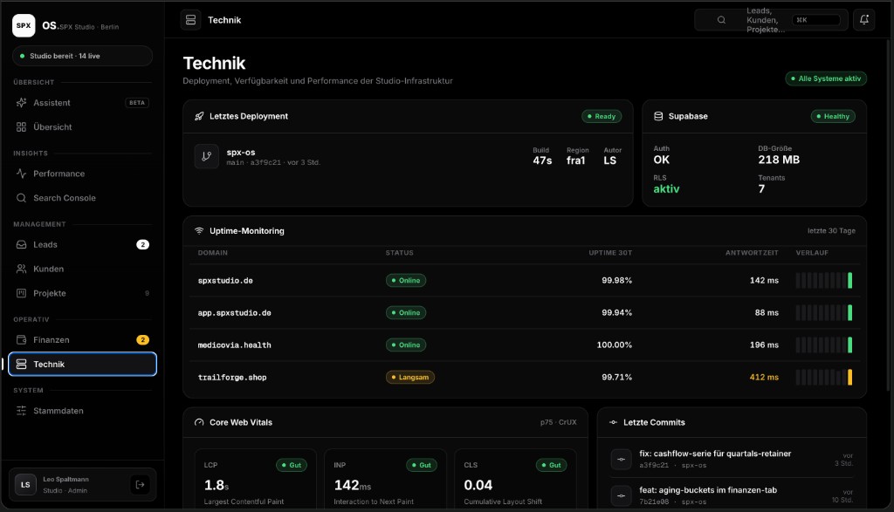894x512 pixels.
Task: Click uptime history bars for trailforge.shop
Action: tap(824, 377)
